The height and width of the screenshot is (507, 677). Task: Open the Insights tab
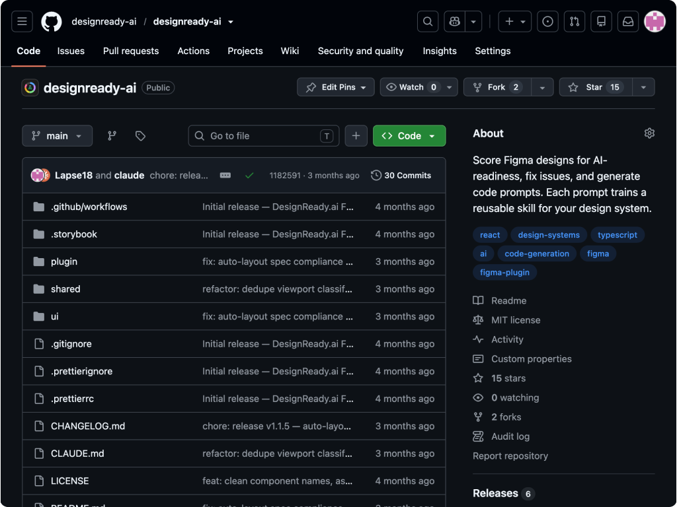440,51
